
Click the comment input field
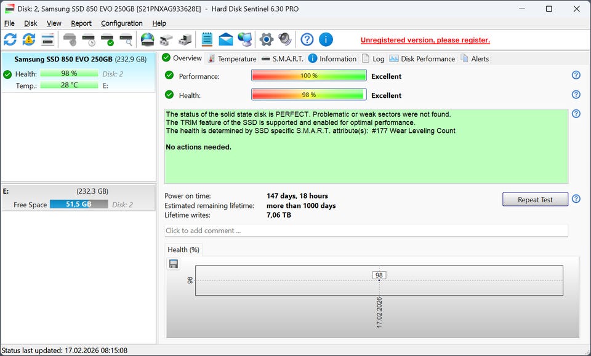click(366, 231)
